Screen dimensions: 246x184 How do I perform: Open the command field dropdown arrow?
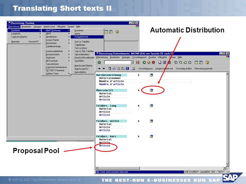(132, 62)
